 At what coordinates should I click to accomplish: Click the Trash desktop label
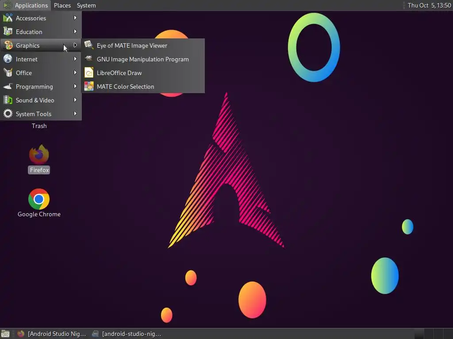pyautogui.click(x=39, y=126)
